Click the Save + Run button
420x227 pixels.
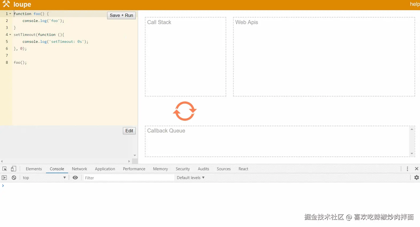[x=121, y=15]
